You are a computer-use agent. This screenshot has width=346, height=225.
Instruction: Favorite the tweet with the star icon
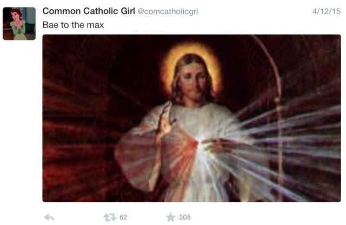171,217
